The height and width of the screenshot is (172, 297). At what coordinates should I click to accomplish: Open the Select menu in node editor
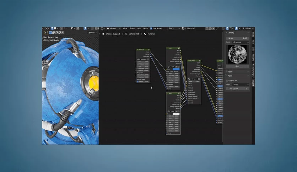(132, 28)
